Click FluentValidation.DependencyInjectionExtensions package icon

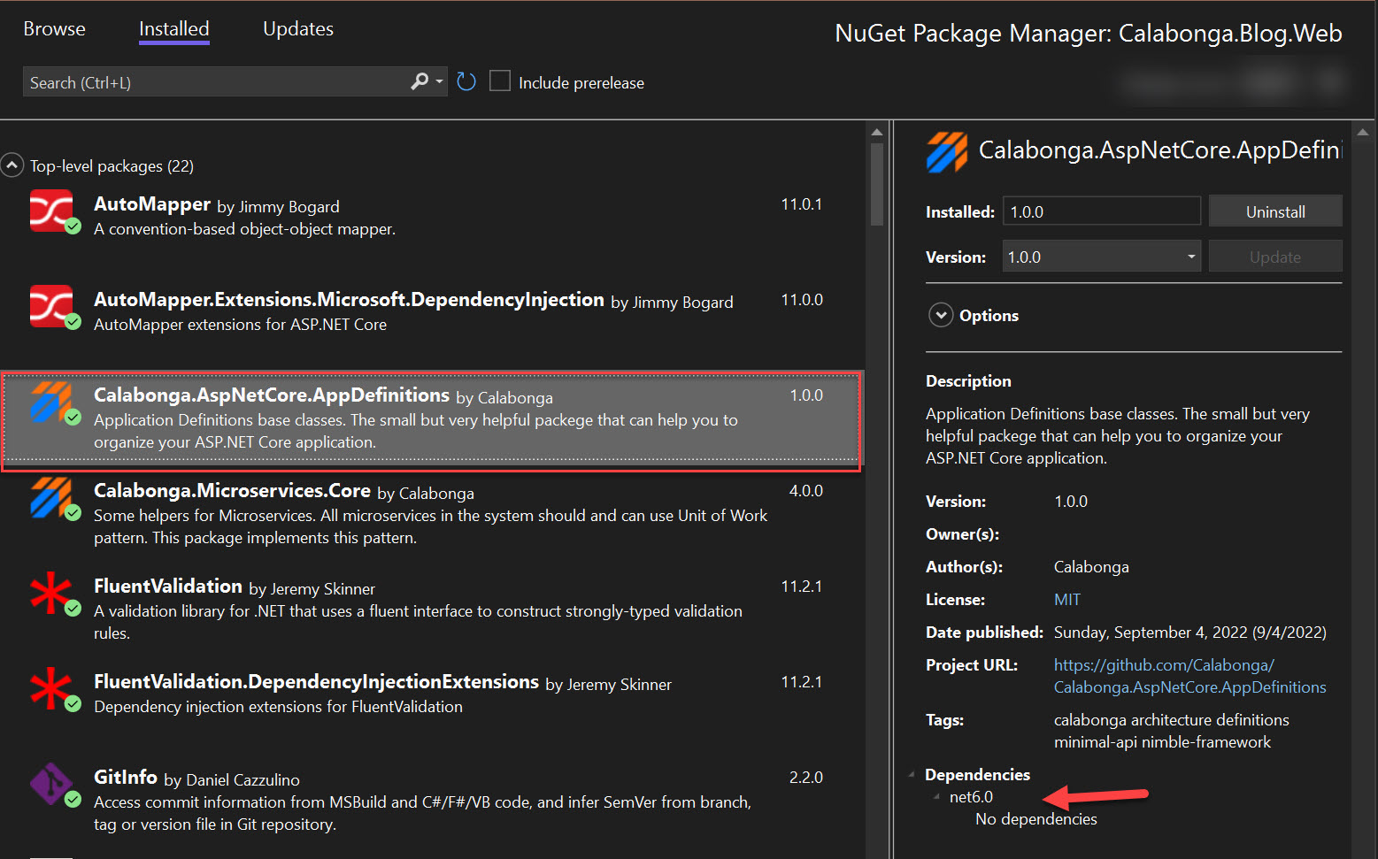tap(51, 688)
